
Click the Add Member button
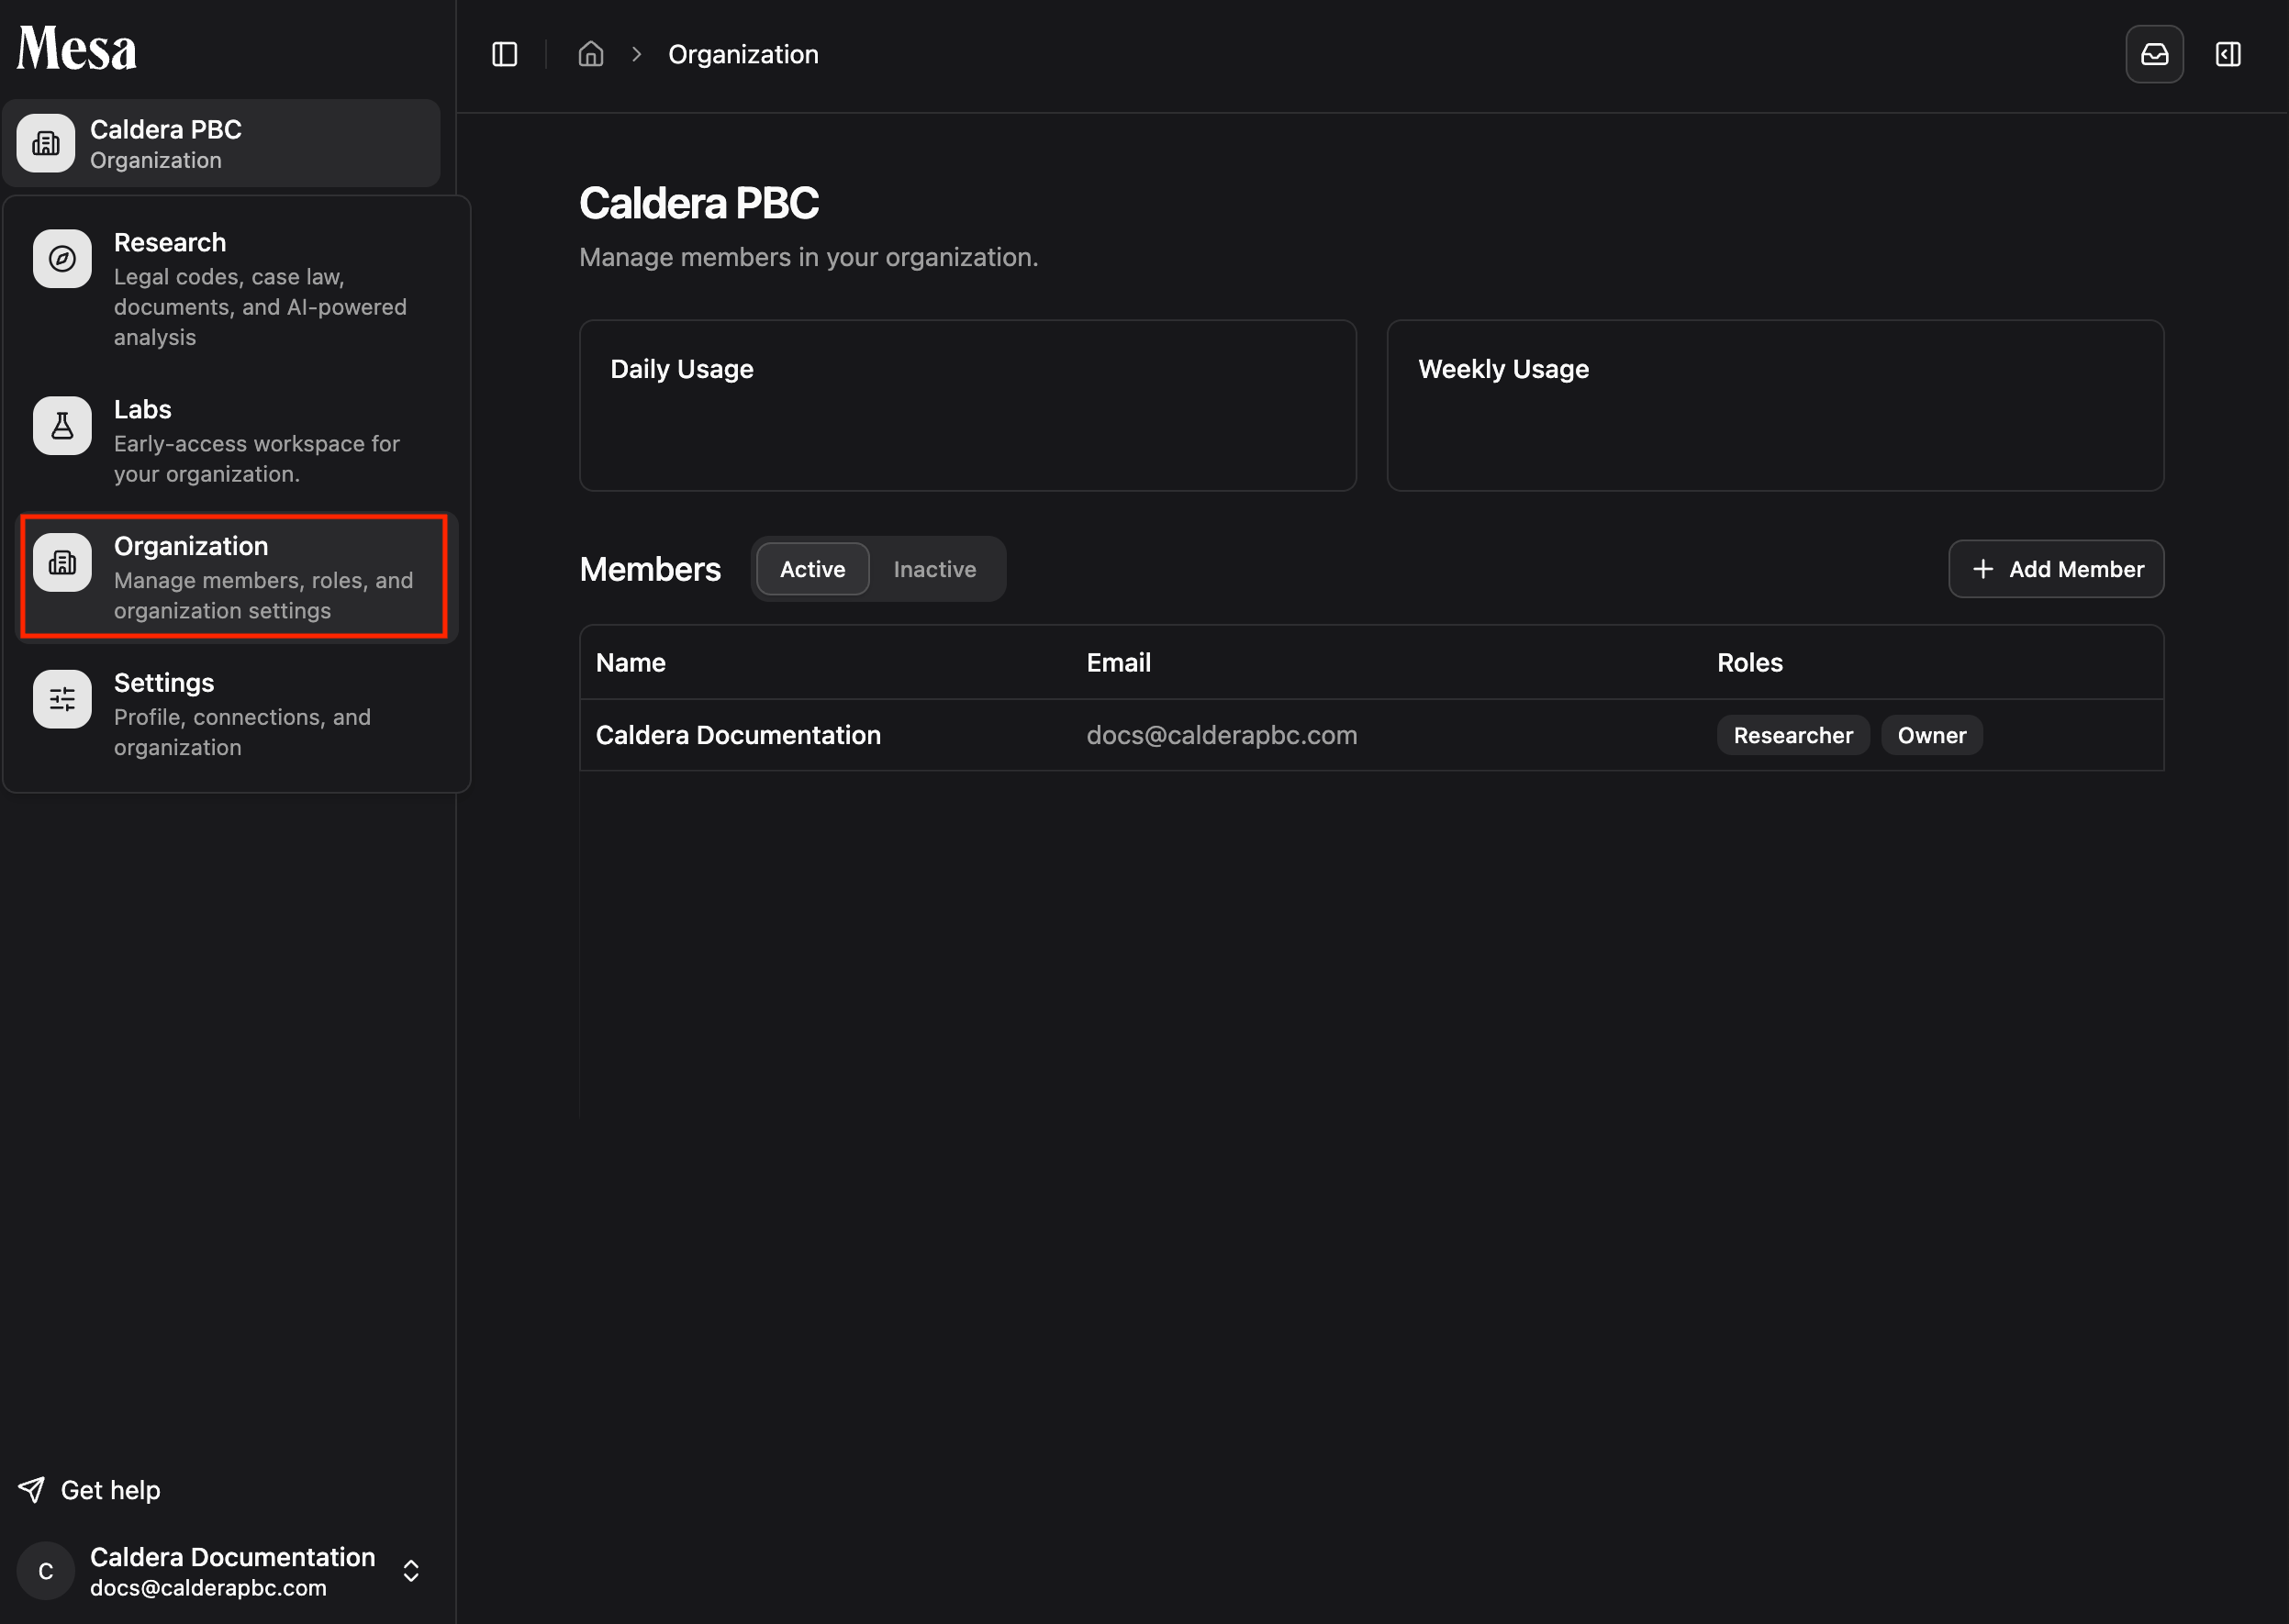tap(2056, 569)
